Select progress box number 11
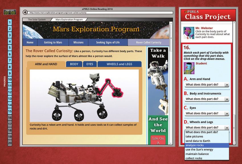Image resolution: width=242 pixels, height=164 pixels. tap(10, 86)
